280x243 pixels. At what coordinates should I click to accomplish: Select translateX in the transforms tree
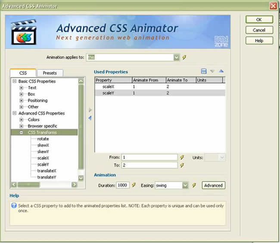pos(47,171)
